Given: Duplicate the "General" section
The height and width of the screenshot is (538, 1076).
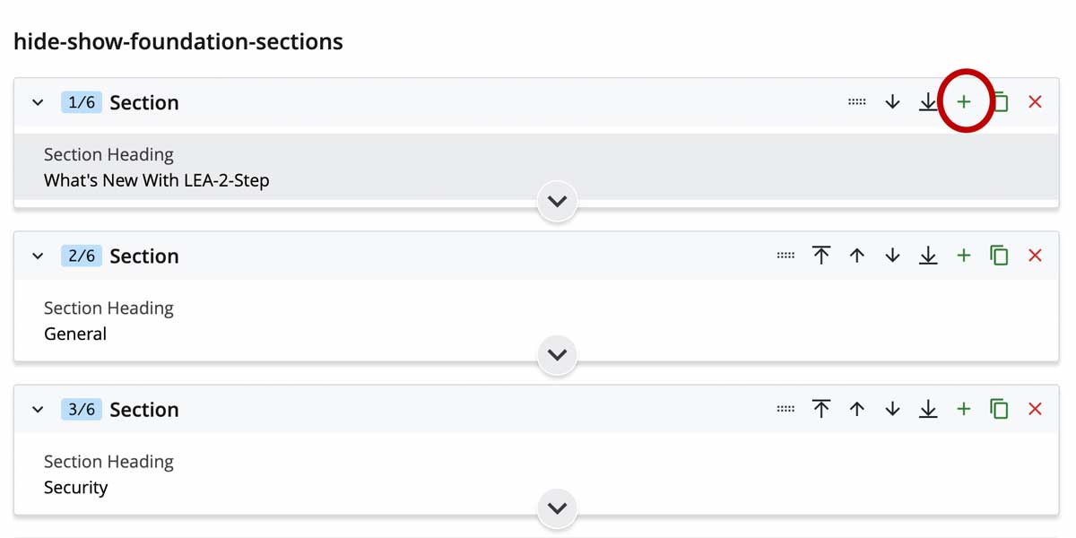Looking at the screenshot, I should (999, 255).
